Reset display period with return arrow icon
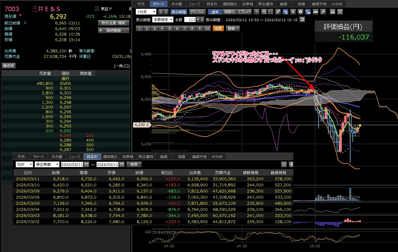The image size is (398, 252). pyautogui.click(x=302, y=19)
